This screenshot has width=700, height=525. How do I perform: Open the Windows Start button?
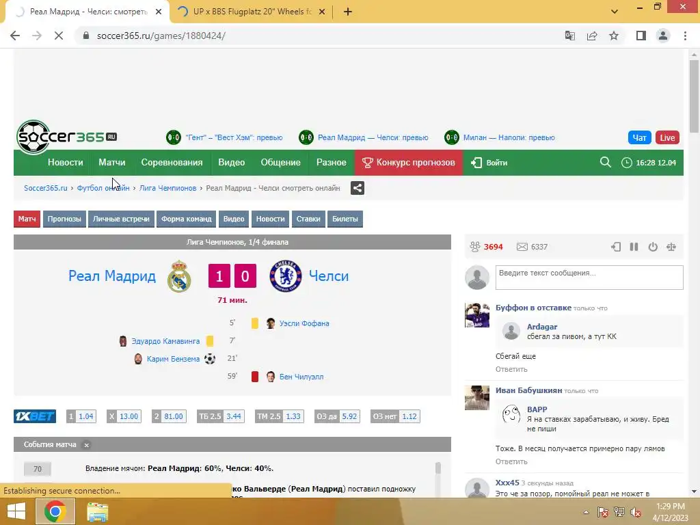[16, 511]
